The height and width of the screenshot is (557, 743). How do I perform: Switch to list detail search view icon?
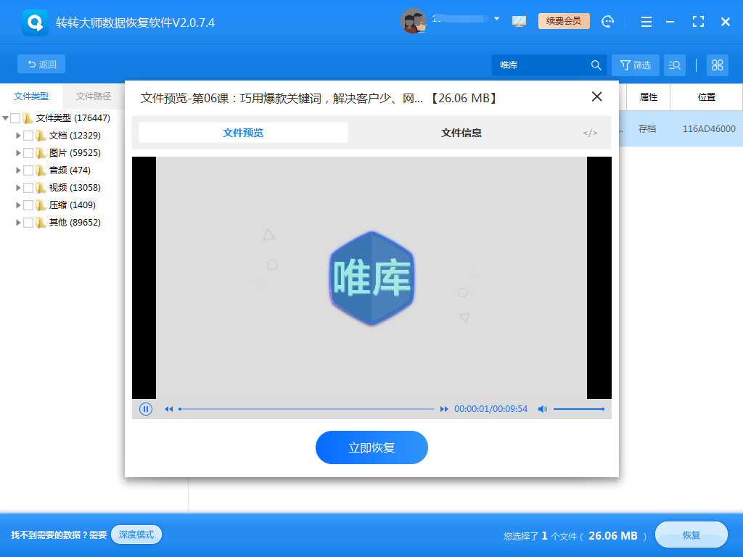click(x=675, y=65)
